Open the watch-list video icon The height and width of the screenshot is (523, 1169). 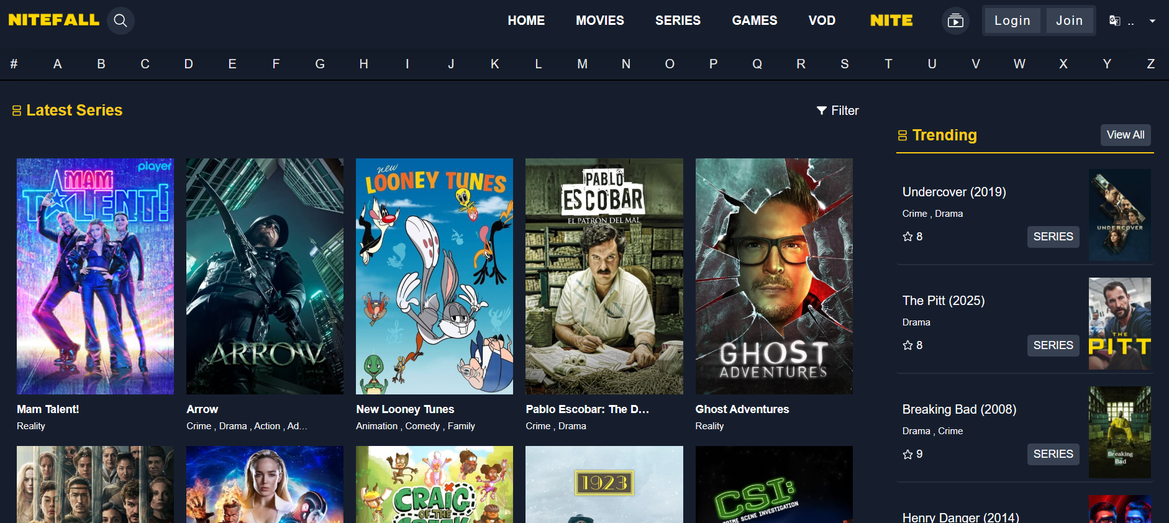click(x=955, y=20)
